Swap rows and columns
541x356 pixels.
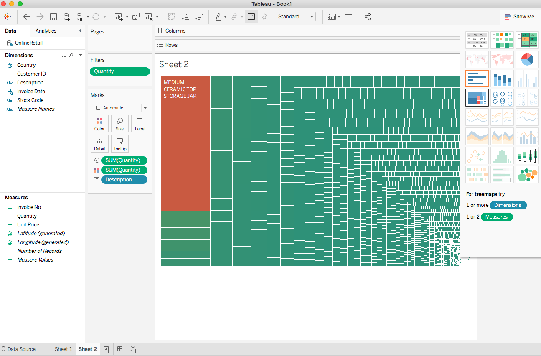(172, 17)
